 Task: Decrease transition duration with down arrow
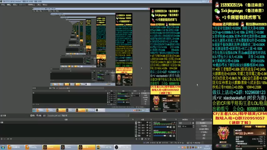click(193, 127)
